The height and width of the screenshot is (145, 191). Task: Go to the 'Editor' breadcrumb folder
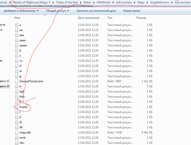click(87, 2)
